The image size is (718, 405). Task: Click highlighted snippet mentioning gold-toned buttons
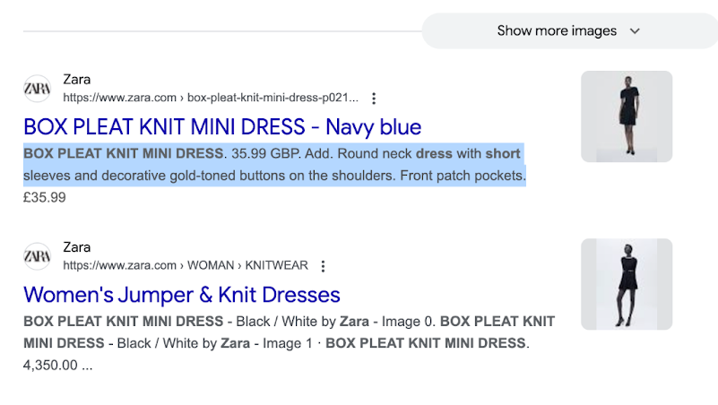275,165
